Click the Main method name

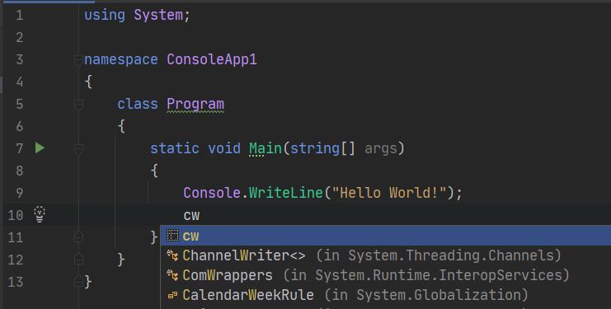(266, 148)
